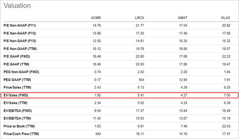The width and height of the screenshot is (239, 139).
Task: Click the P/E Non-GAAP (FY3) row label
Action: point(20,41)
